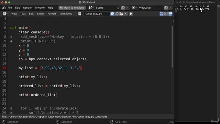Click the middle Scrollbar mouse icon in status bar
Viewport: 220px width, 124px height.
(58, 122)
